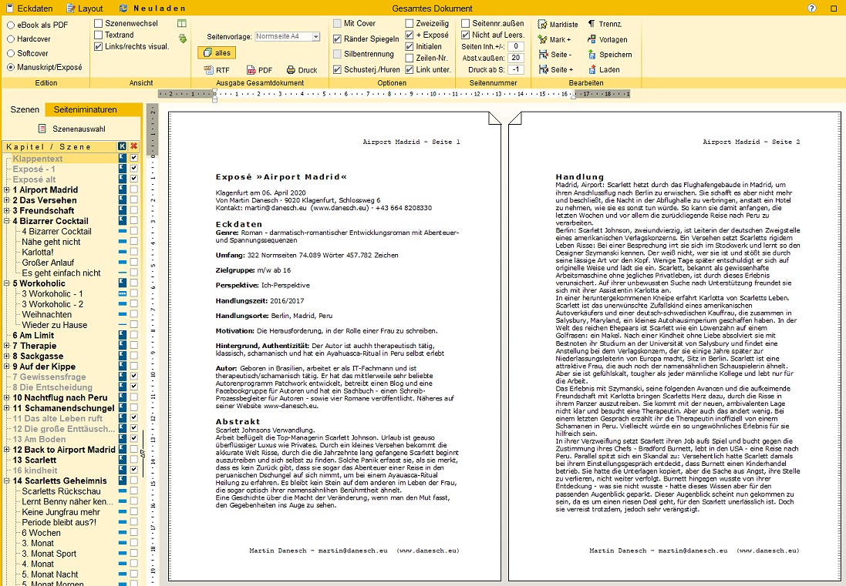Click the Laden load icon
This screenshot has width=846, height=586.
click(592, 69)
